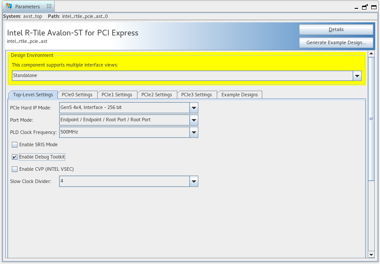Click the "Port Mode:" label
380x264 pixels.
point(21,120)
